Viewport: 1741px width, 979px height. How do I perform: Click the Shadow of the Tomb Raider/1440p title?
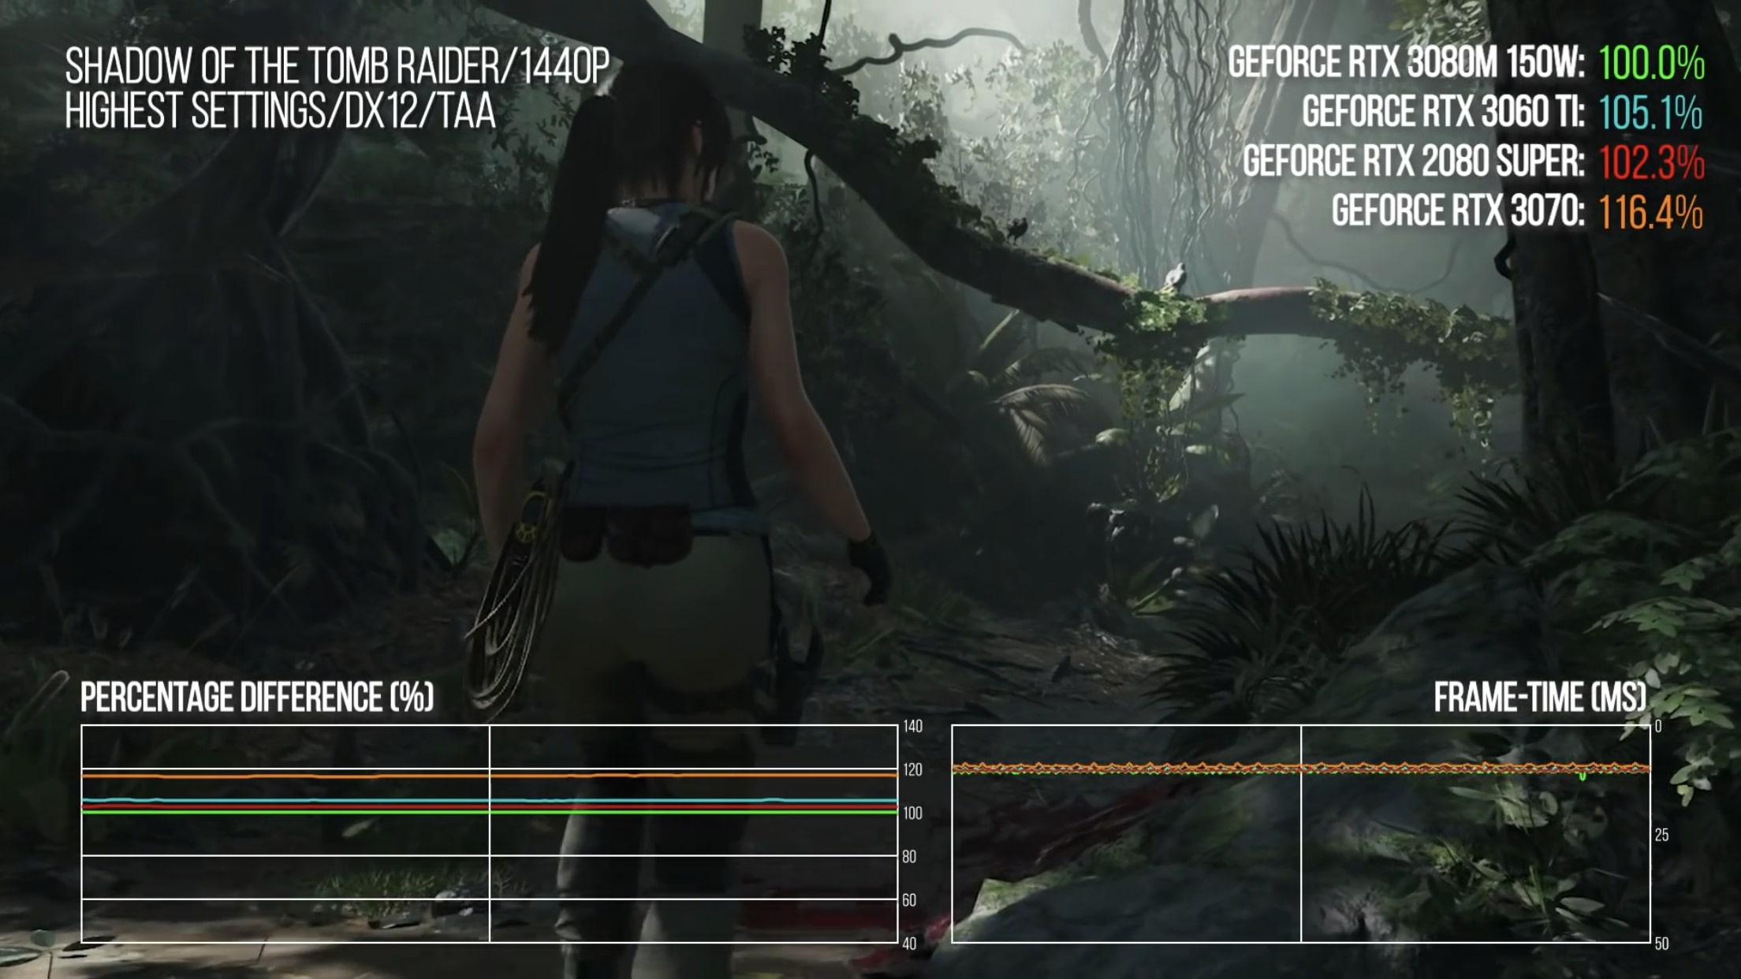(x=337, y=65)
